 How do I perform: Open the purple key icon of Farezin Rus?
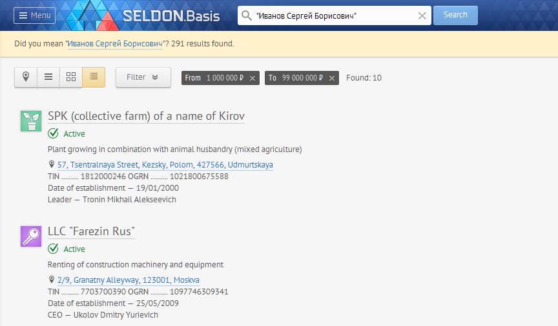(31, 236)
